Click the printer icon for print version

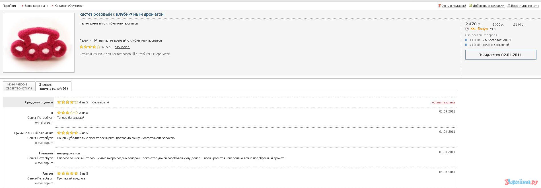pos(509,6)
